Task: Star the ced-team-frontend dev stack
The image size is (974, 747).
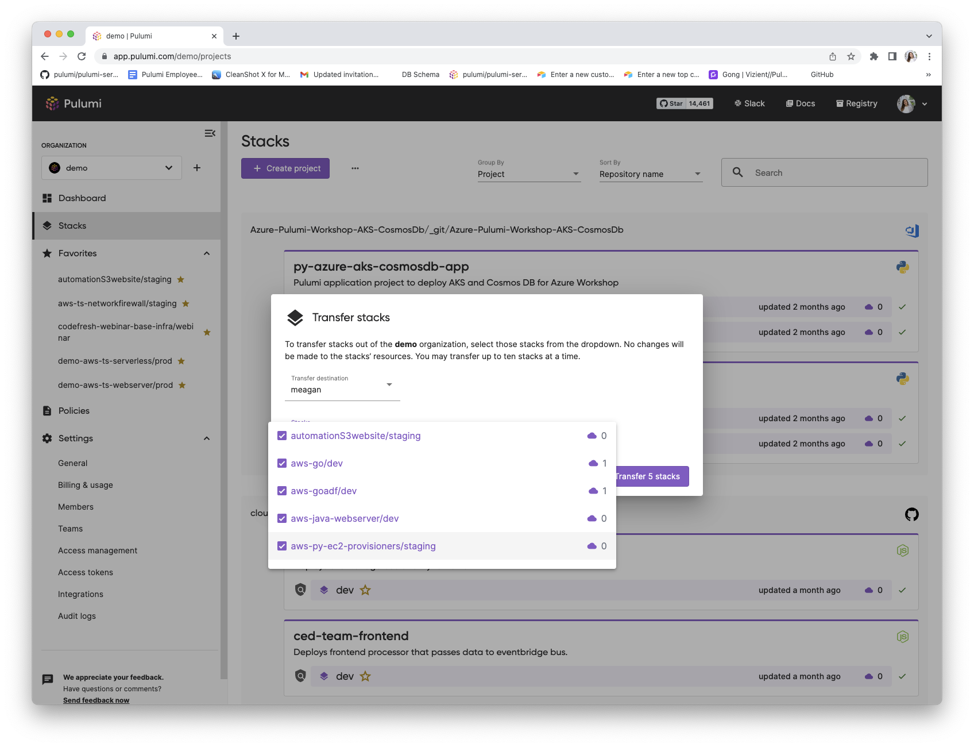Action: 365,676
